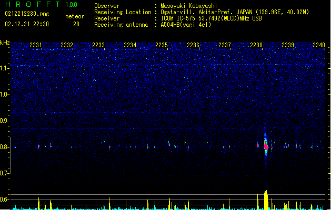Click the 2236 time marker
This screenshot has height=210, width=331.
tap(193, 45)
